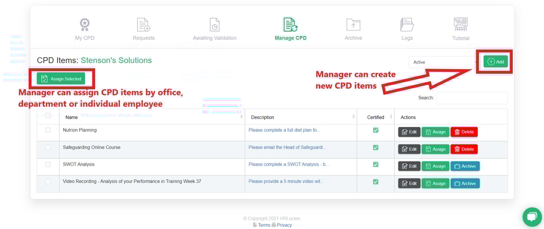Toggle the select-all checkbox in table header
The image size is (544, 229).
click(x=48, y=116)
